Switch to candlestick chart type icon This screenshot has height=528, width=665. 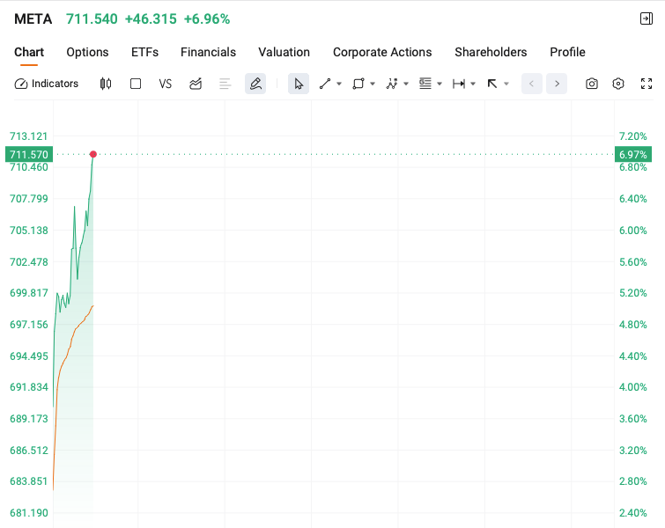coord(106,84)
